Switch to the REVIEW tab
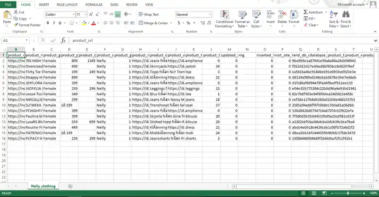Image resolution: width=379 pixels, height=197 pixels. (132, 4)
